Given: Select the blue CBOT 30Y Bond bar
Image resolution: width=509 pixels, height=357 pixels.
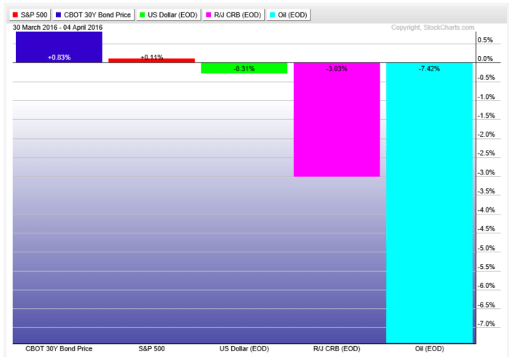Looking at the screenshot, I should pyautogui.click(x=59, y=47).
